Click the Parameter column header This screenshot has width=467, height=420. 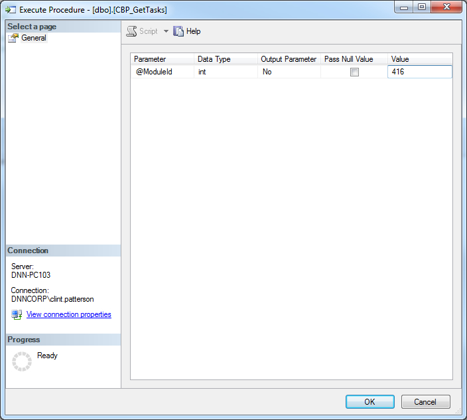point(163,59)
